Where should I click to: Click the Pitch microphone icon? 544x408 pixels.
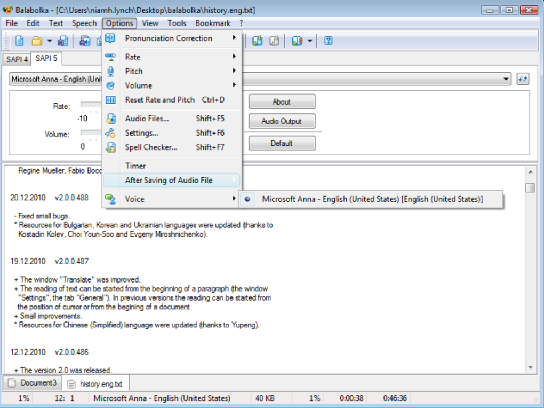tap(110, 71)
